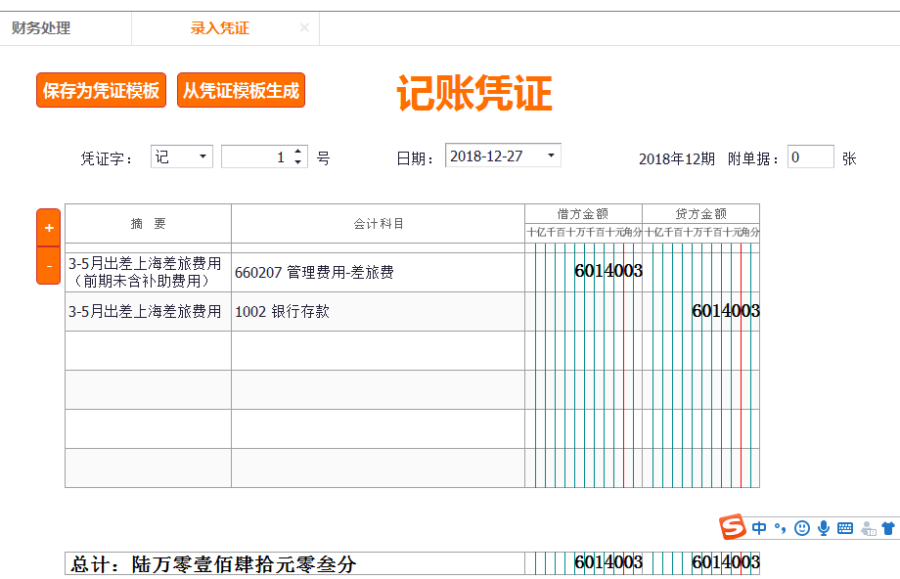Viewport: 900px width, 579px height.
Task: Click the Sogou user account icon
Action: tap(867, 528)
